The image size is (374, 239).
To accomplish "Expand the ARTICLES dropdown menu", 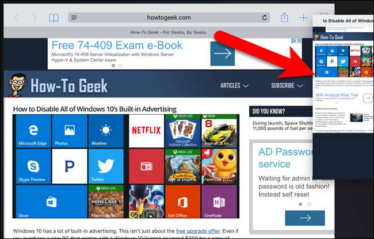I will 234,85.
